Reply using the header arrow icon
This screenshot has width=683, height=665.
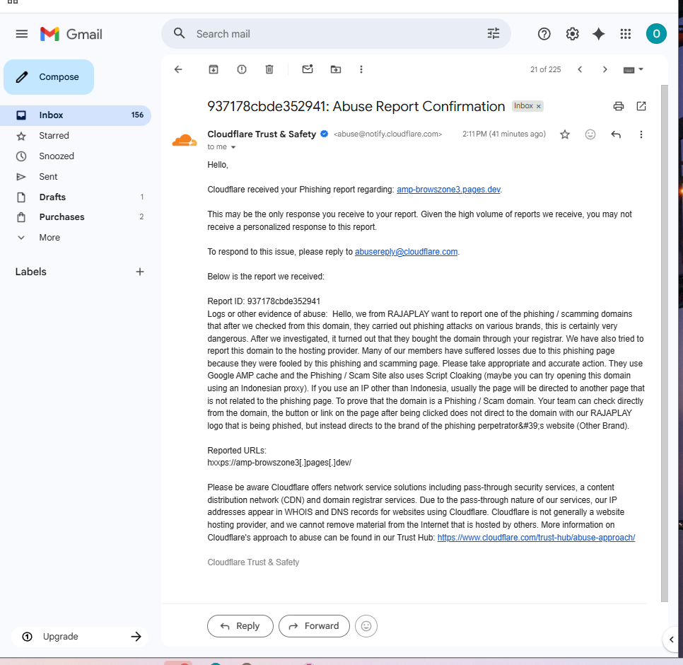click(x=616, y=134)
